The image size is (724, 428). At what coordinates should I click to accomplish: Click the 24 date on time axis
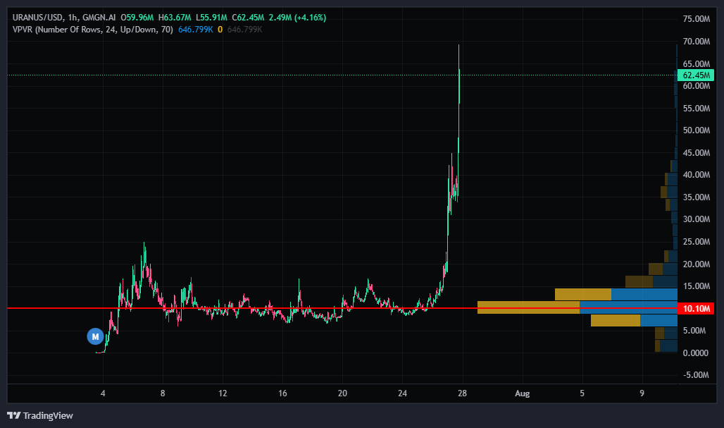pyautogui.click(x=402, y=393)
